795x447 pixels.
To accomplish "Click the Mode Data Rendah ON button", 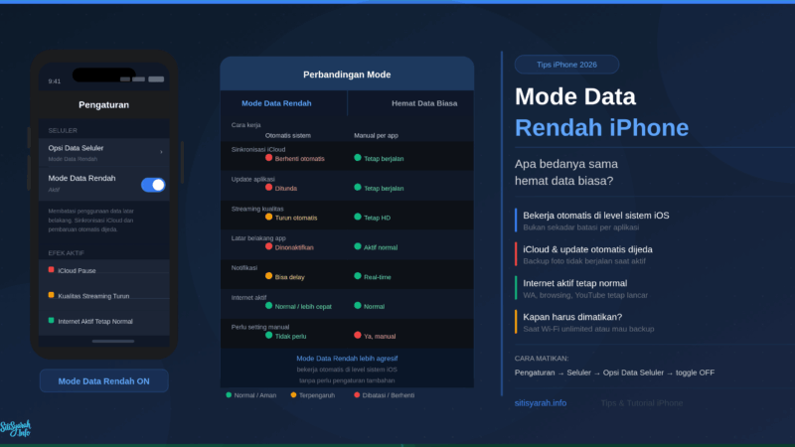I will tap(104, 381).
